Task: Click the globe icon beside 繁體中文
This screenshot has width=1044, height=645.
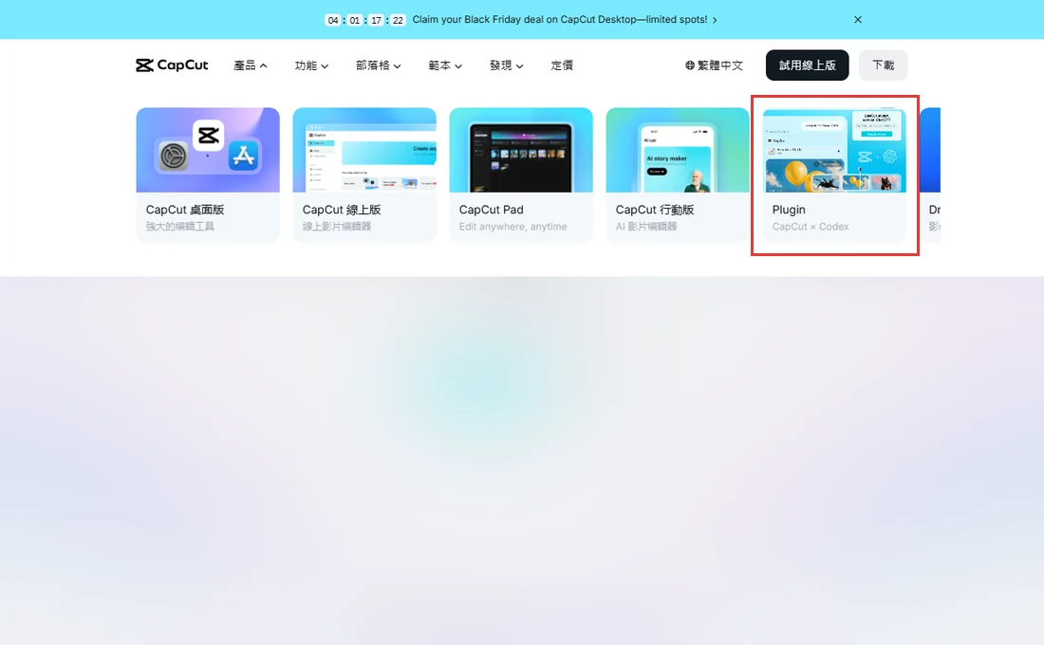Action: [x=690, y=65]
